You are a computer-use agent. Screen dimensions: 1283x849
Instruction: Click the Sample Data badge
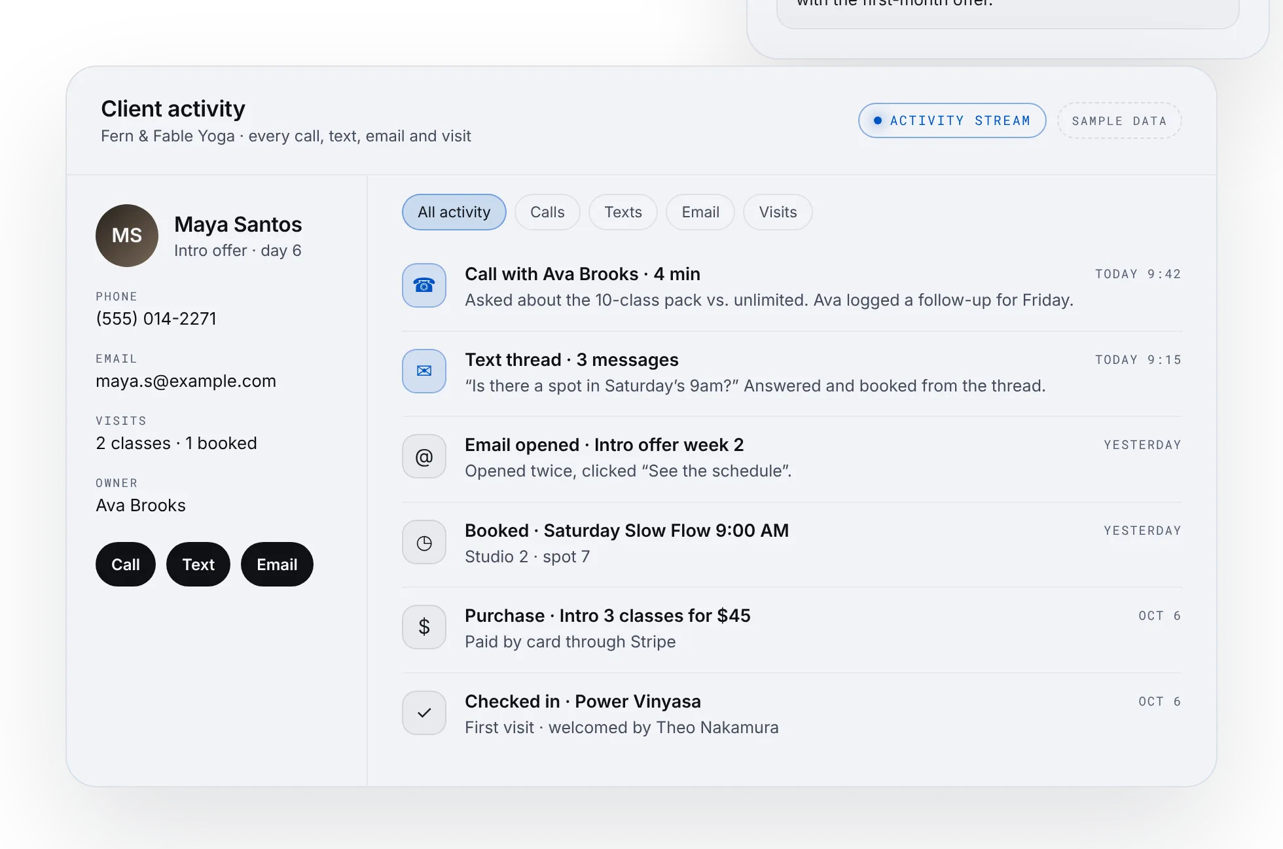click(x=1119, y=120)
